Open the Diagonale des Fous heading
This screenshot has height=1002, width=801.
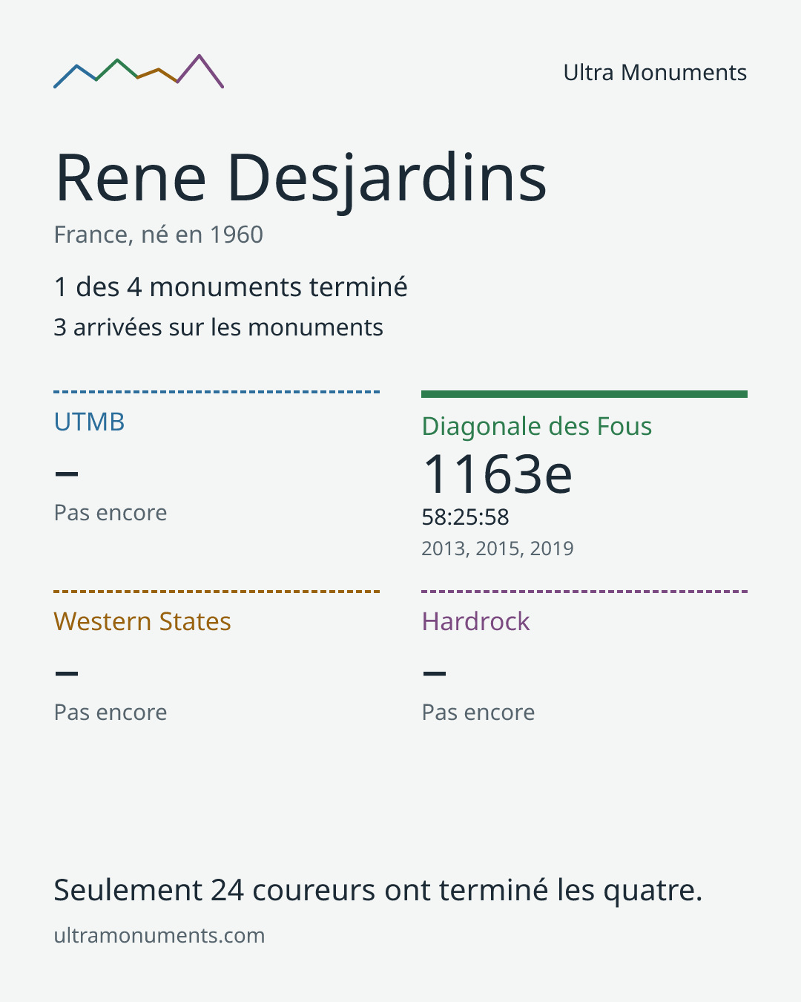coord(537,427)
